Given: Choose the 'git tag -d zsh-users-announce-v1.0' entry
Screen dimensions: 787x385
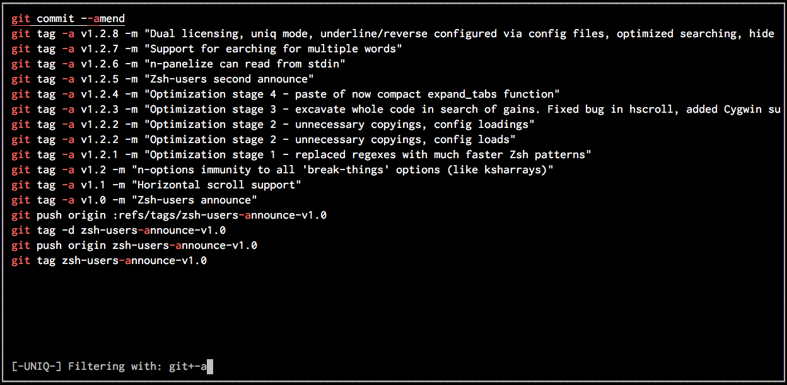Looking at the screenshot, I should coord(119,231).
